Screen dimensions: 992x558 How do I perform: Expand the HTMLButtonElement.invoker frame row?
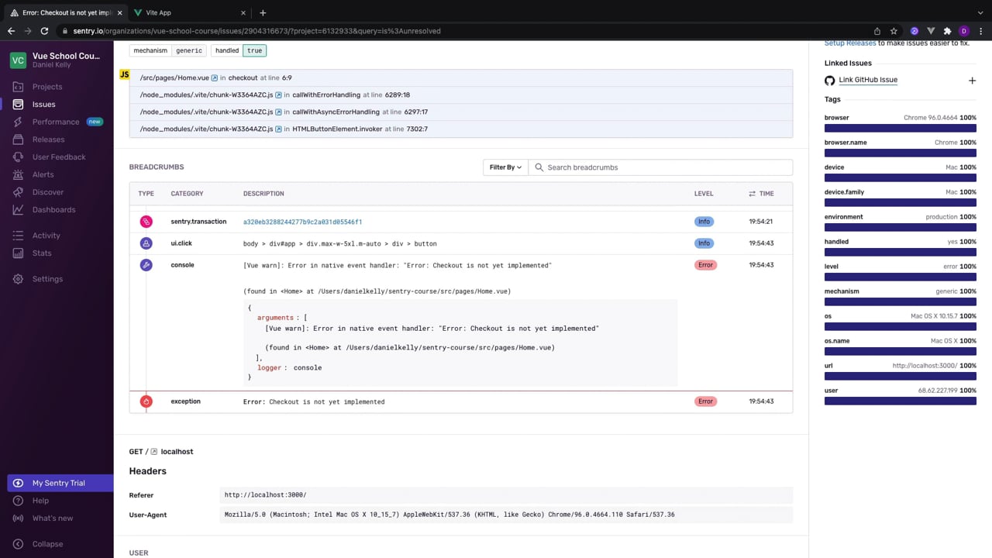461,129
